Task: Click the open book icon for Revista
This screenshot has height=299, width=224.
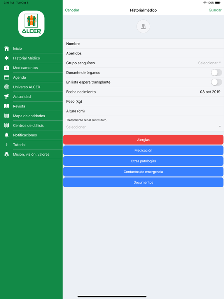Action: coord(7,106)
